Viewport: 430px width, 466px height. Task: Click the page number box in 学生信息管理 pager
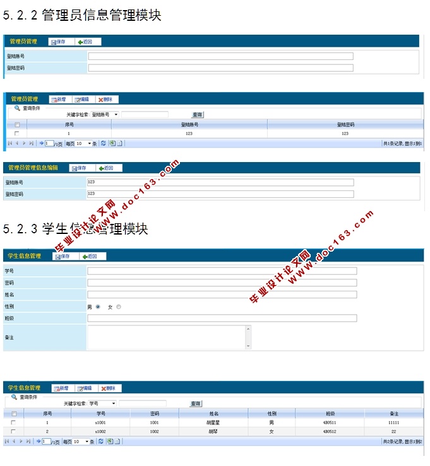[x=47, y=441]
